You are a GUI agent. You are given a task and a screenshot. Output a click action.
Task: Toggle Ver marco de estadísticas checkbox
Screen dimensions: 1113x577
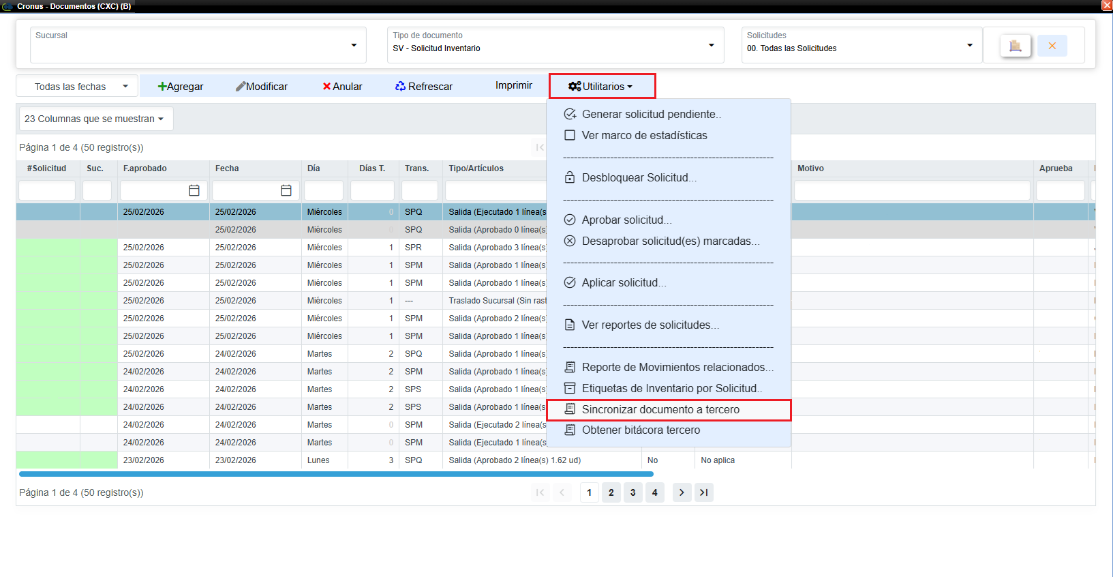point(570,135)
